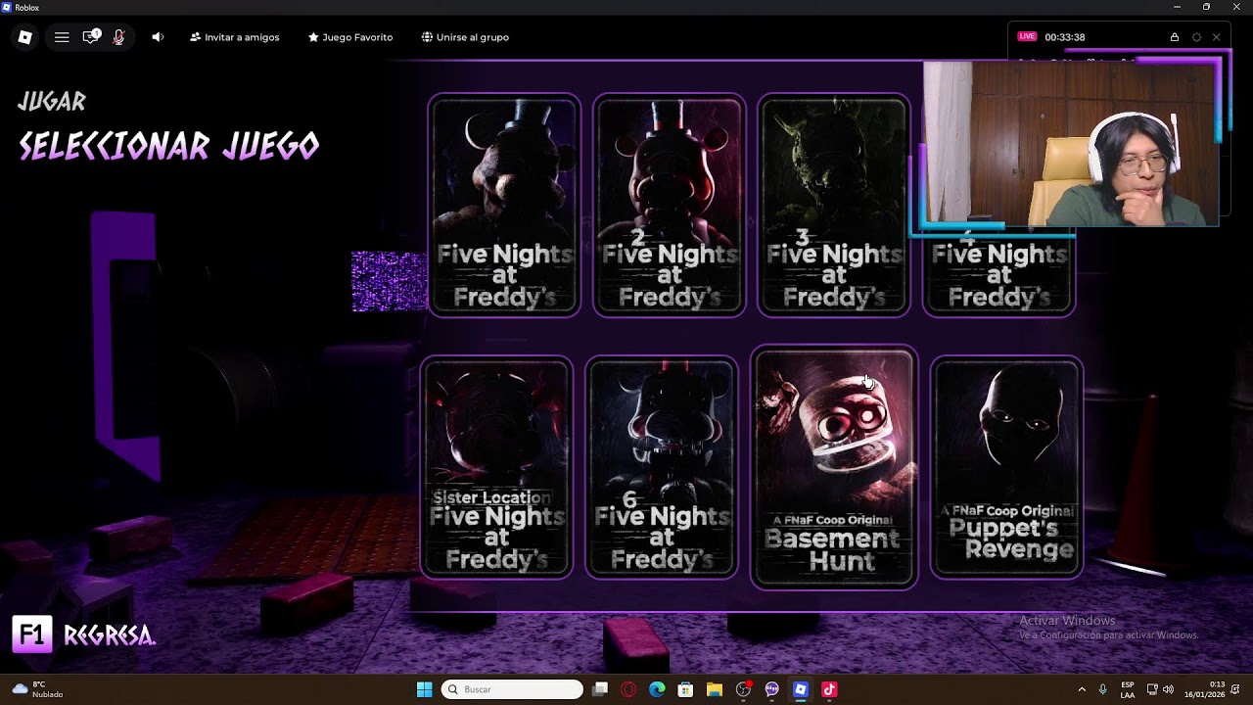Restore down the Roblox window
1253x705 pixels.
coord(1206,7)
